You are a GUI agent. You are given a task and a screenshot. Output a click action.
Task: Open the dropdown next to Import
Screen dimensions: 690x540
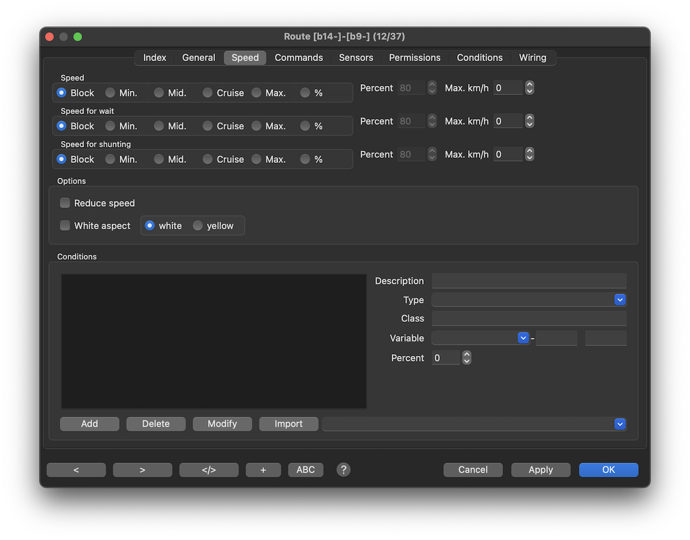(x=619, y=424)
